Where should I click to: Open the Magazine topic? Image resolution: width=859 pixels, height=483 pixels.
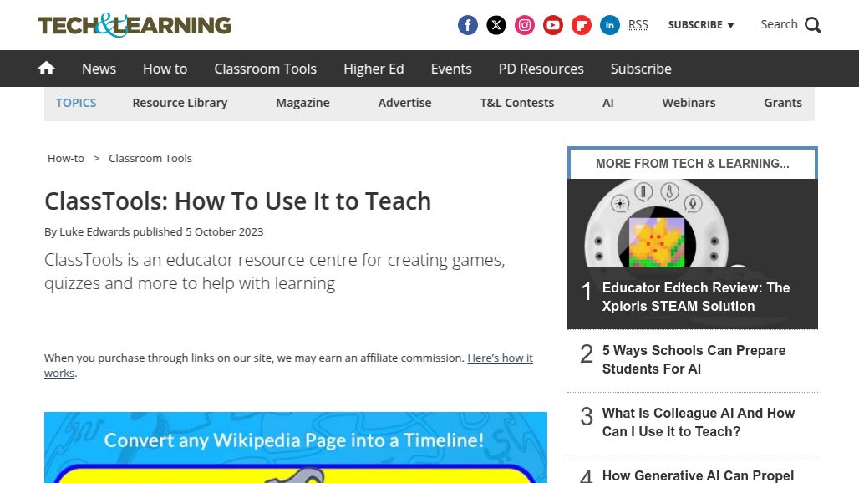[x=302, y=103]
